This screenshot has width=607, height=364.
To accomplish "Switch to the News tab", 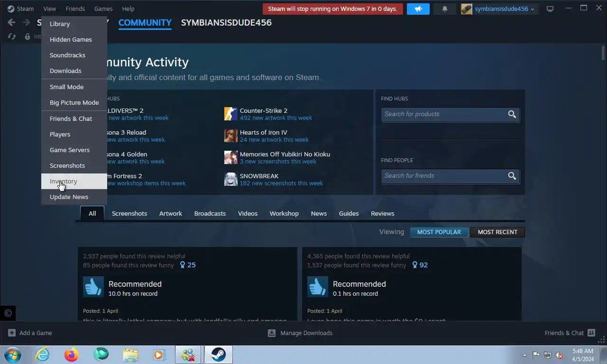I will [x=319, y=213].
